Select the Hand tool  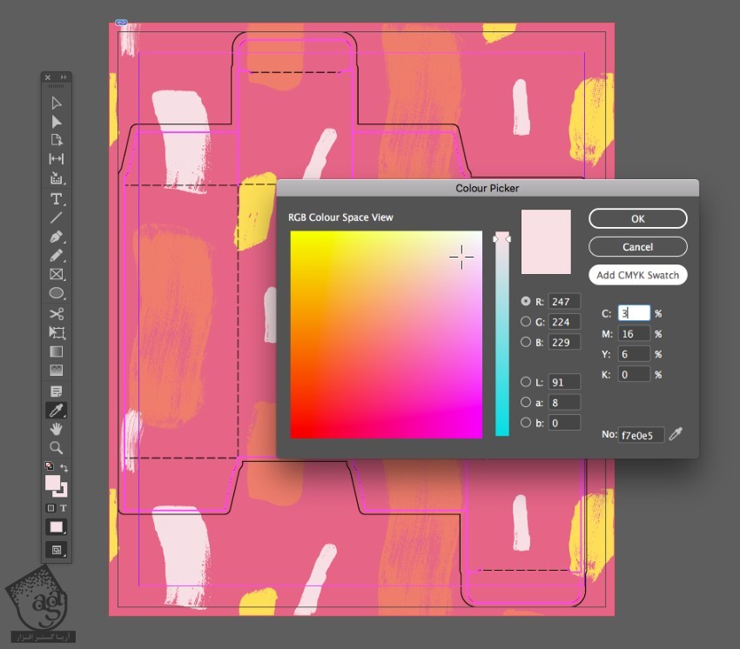57,429
